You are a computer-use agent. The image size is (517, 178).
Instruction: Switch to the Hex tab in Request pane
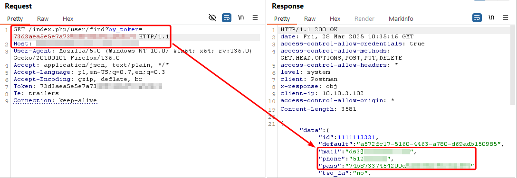pos(68,19)
